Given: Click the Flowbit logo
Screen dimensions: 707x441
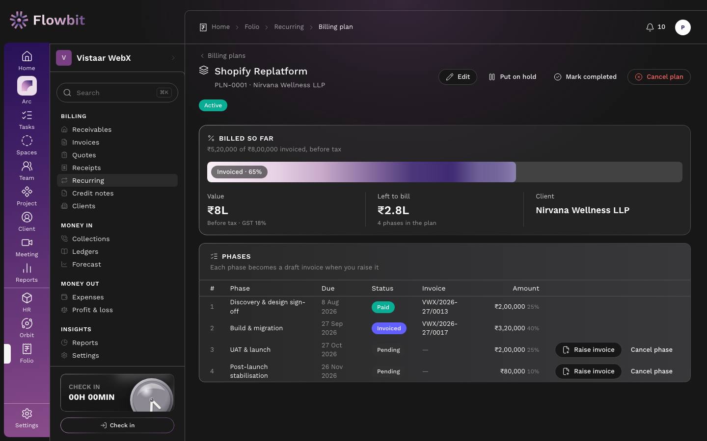Looking at the screenshot, I should pyautogui.click(x=47, y=20).
